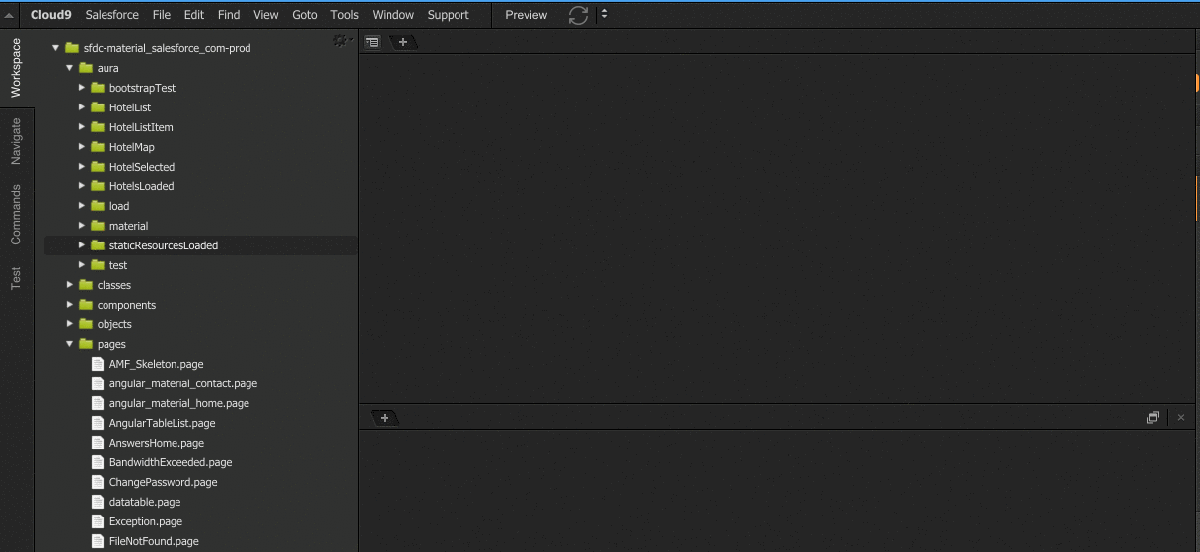Screen dimensions: 1200x552
Task: Expand the HotelListItem folder arrow
Action: click(x=82, y=127)
